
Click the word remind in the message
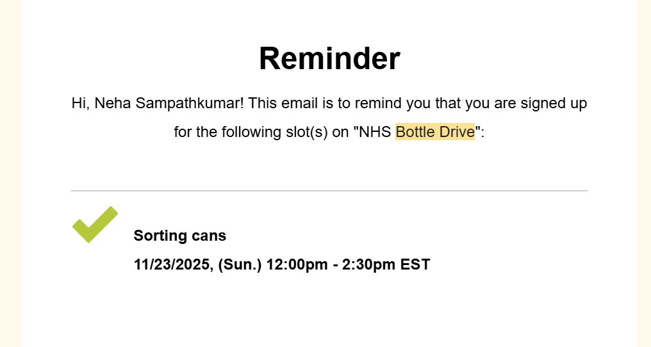378,103
